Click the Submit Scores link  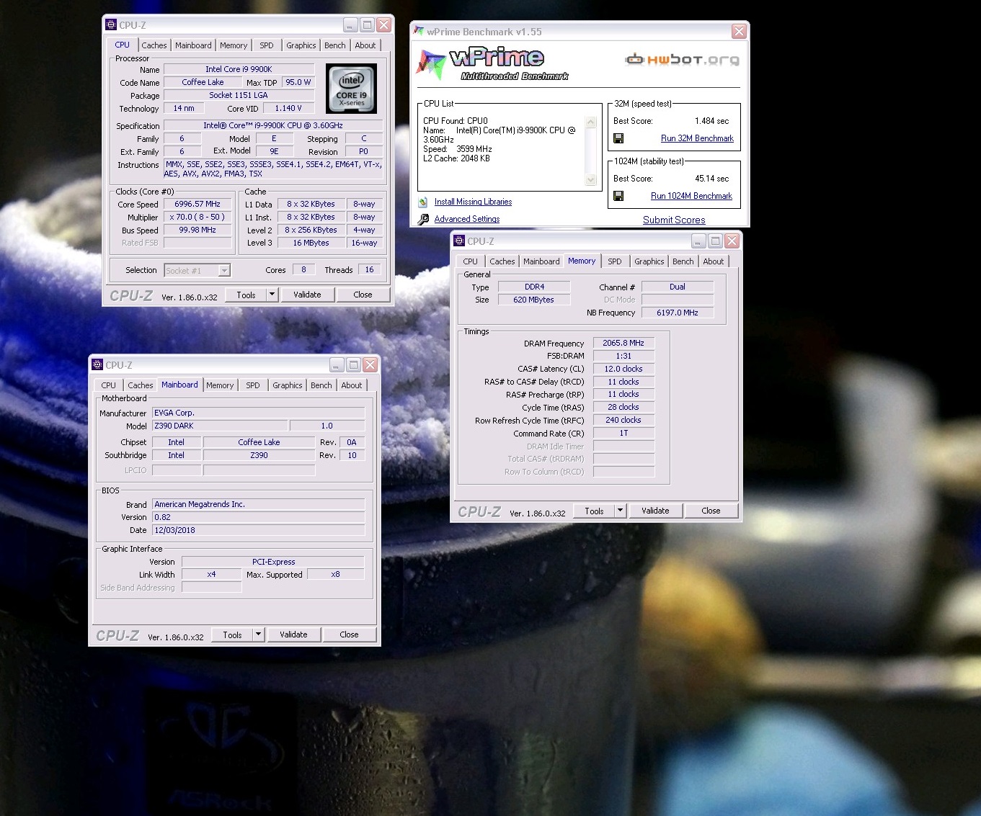[x=674, y=220]
